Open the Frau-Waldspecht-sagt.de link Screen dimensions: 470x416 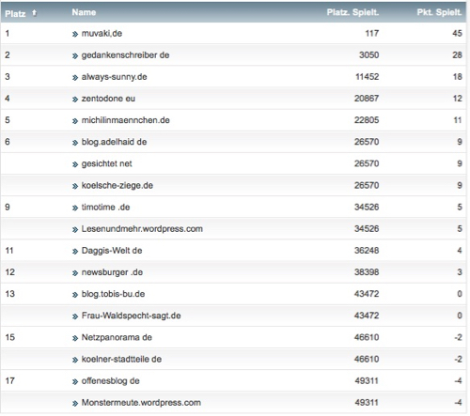point(131,316)
